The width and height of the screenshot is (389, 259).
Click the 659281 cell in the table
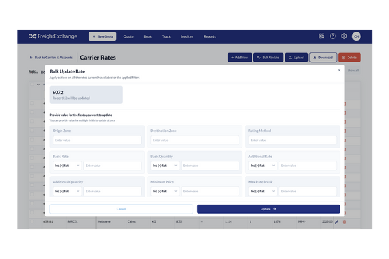coord(48,221)
